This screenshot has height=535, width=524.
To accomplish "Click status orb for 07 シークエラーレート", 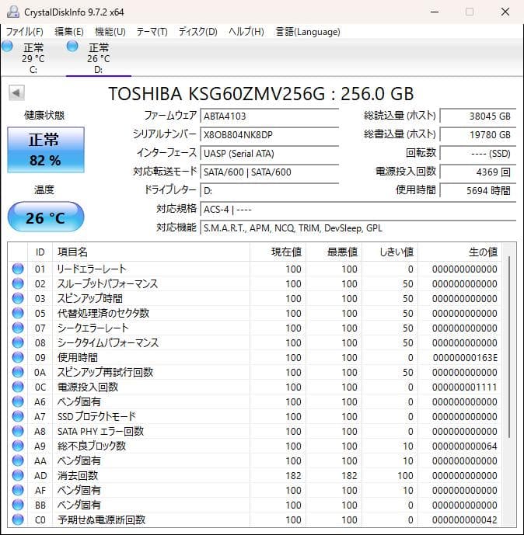I will (18, 328).
